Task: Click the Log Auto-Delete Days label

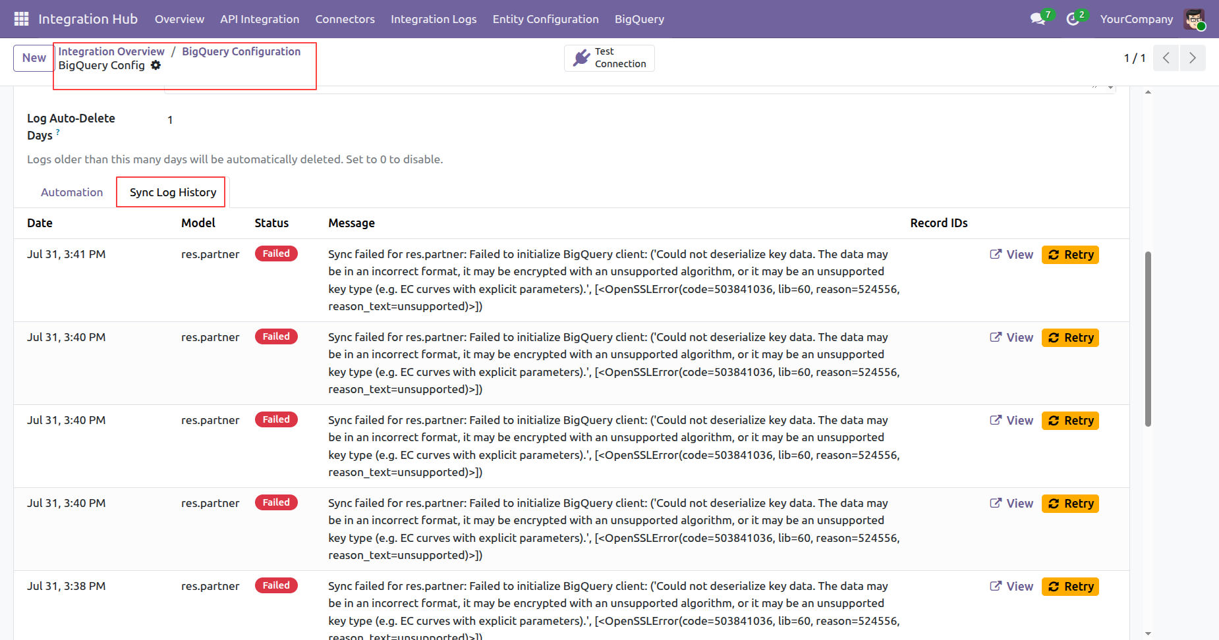Action: click(x=71, y=126)
